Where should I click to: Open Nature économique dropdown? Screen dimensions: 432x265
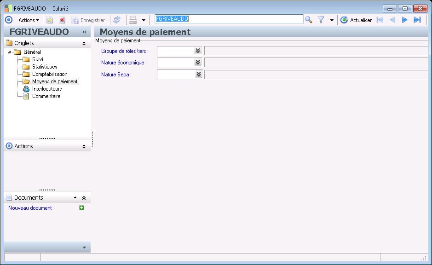[x=198, y=62]
